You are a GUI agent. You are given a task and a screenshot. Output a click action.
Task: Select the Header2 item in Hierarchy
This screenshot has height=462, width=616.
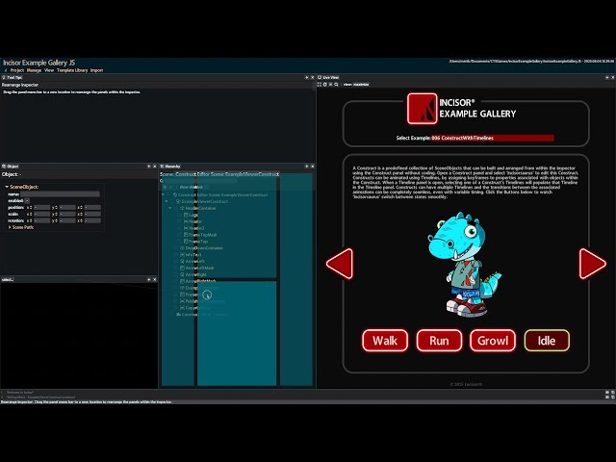click(x=196, y=228)
